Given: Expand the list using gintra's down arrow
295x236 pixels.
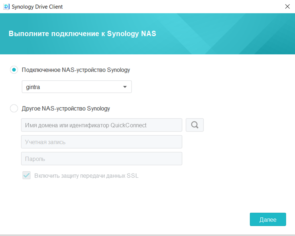Looking at the screenshot, I should click(x=125, y=87).
